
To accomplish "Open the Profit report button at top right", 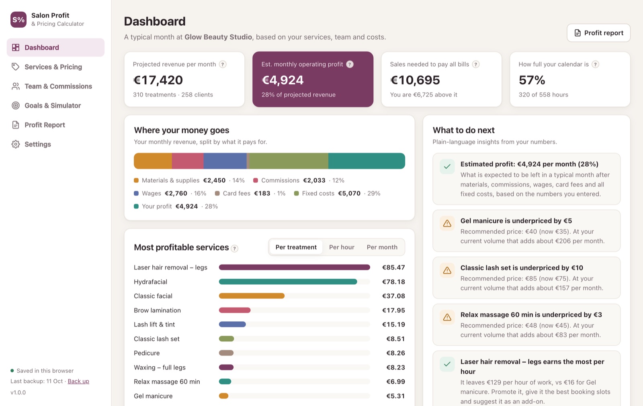I will coord(598,33).
